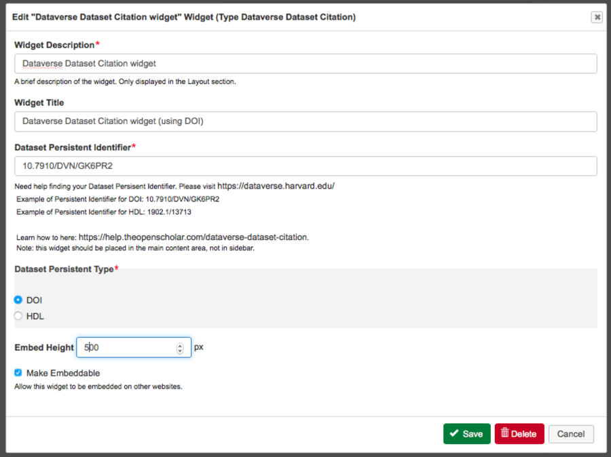Viewport: 611px width, 457px height.
Task: Click the checkmark icon on Save
Action: point(453,433)
